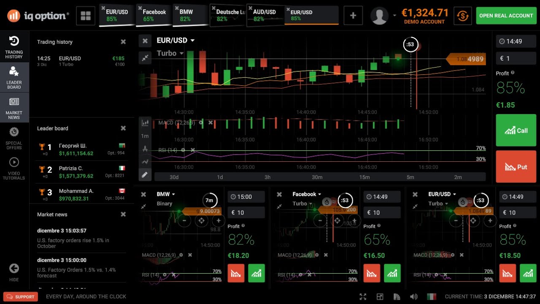This screenshot has width=540, height=304.
Task: Open the 14:49 expiry selector in the Facebook panel
Action: click(x=382, y=197)
